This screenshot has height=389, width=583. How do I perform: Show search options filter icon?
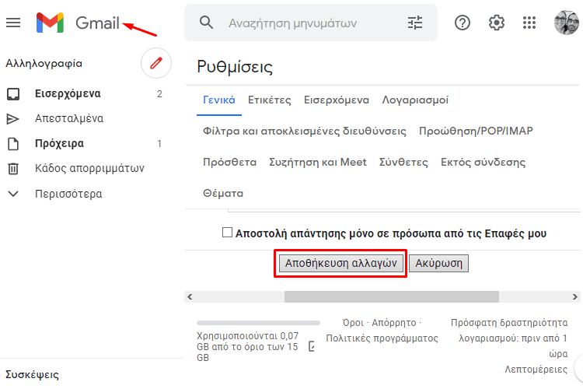point(415,23)
